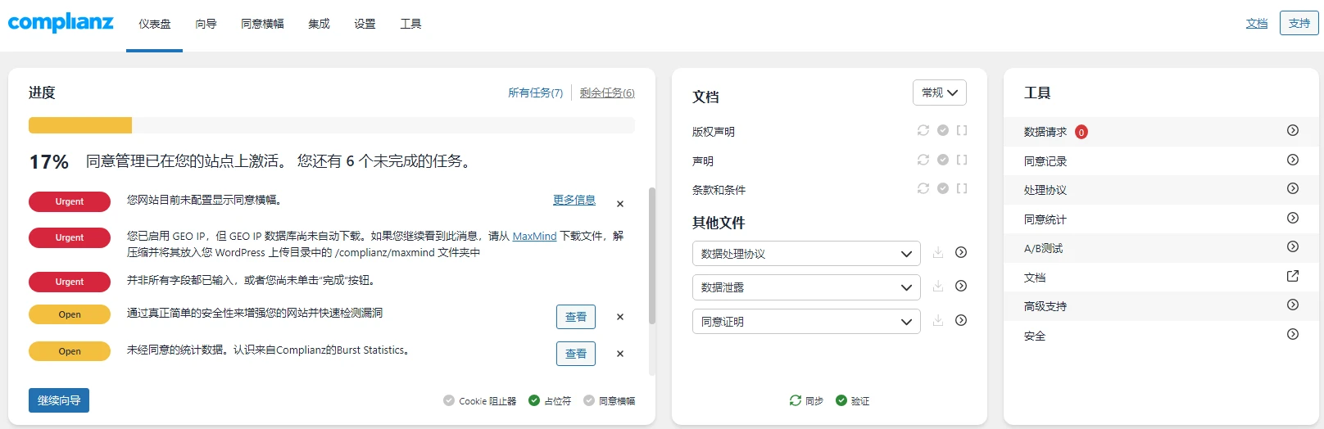Click checkmark icon in 声明 row

click(x=943, y=160)
